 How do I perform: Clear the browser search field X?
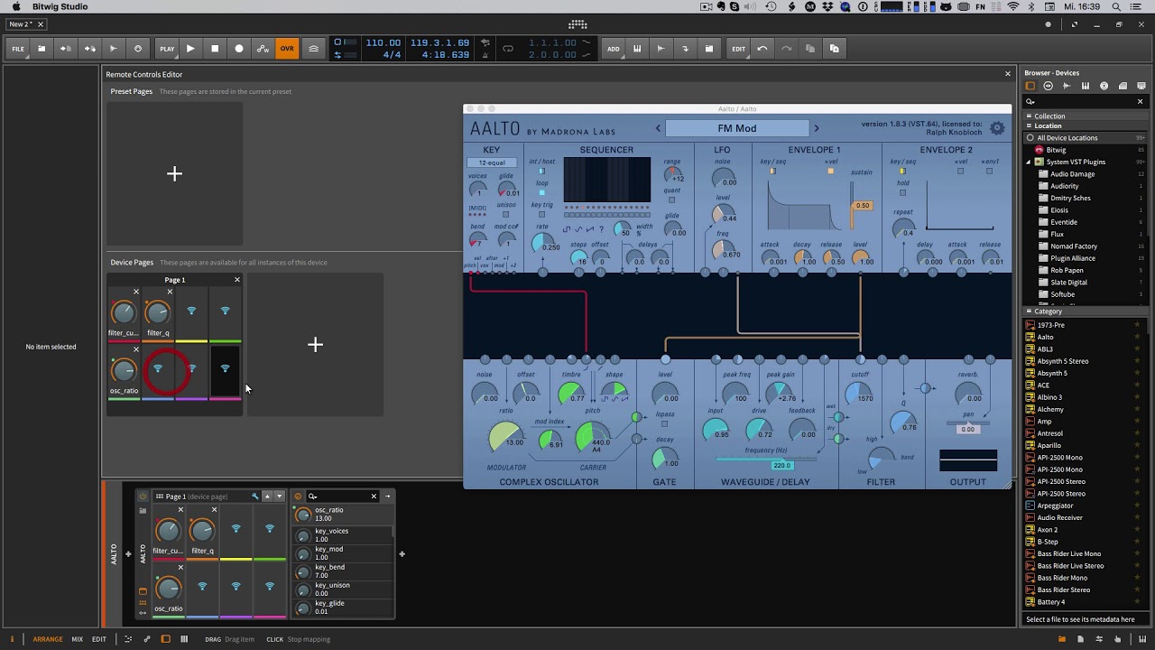[1140, 101]
